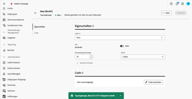Click the Optionen icon
This screenshot has width=192, height=99.
4,91
